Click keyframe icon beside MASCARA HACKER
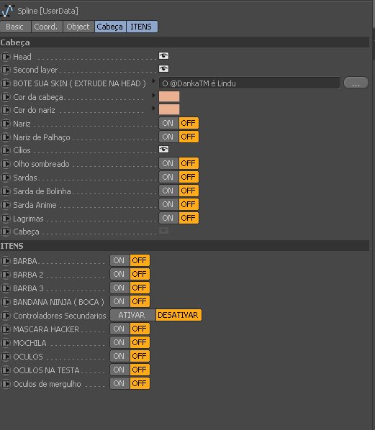Screen dimensions: 375x430 pos(6,329)
